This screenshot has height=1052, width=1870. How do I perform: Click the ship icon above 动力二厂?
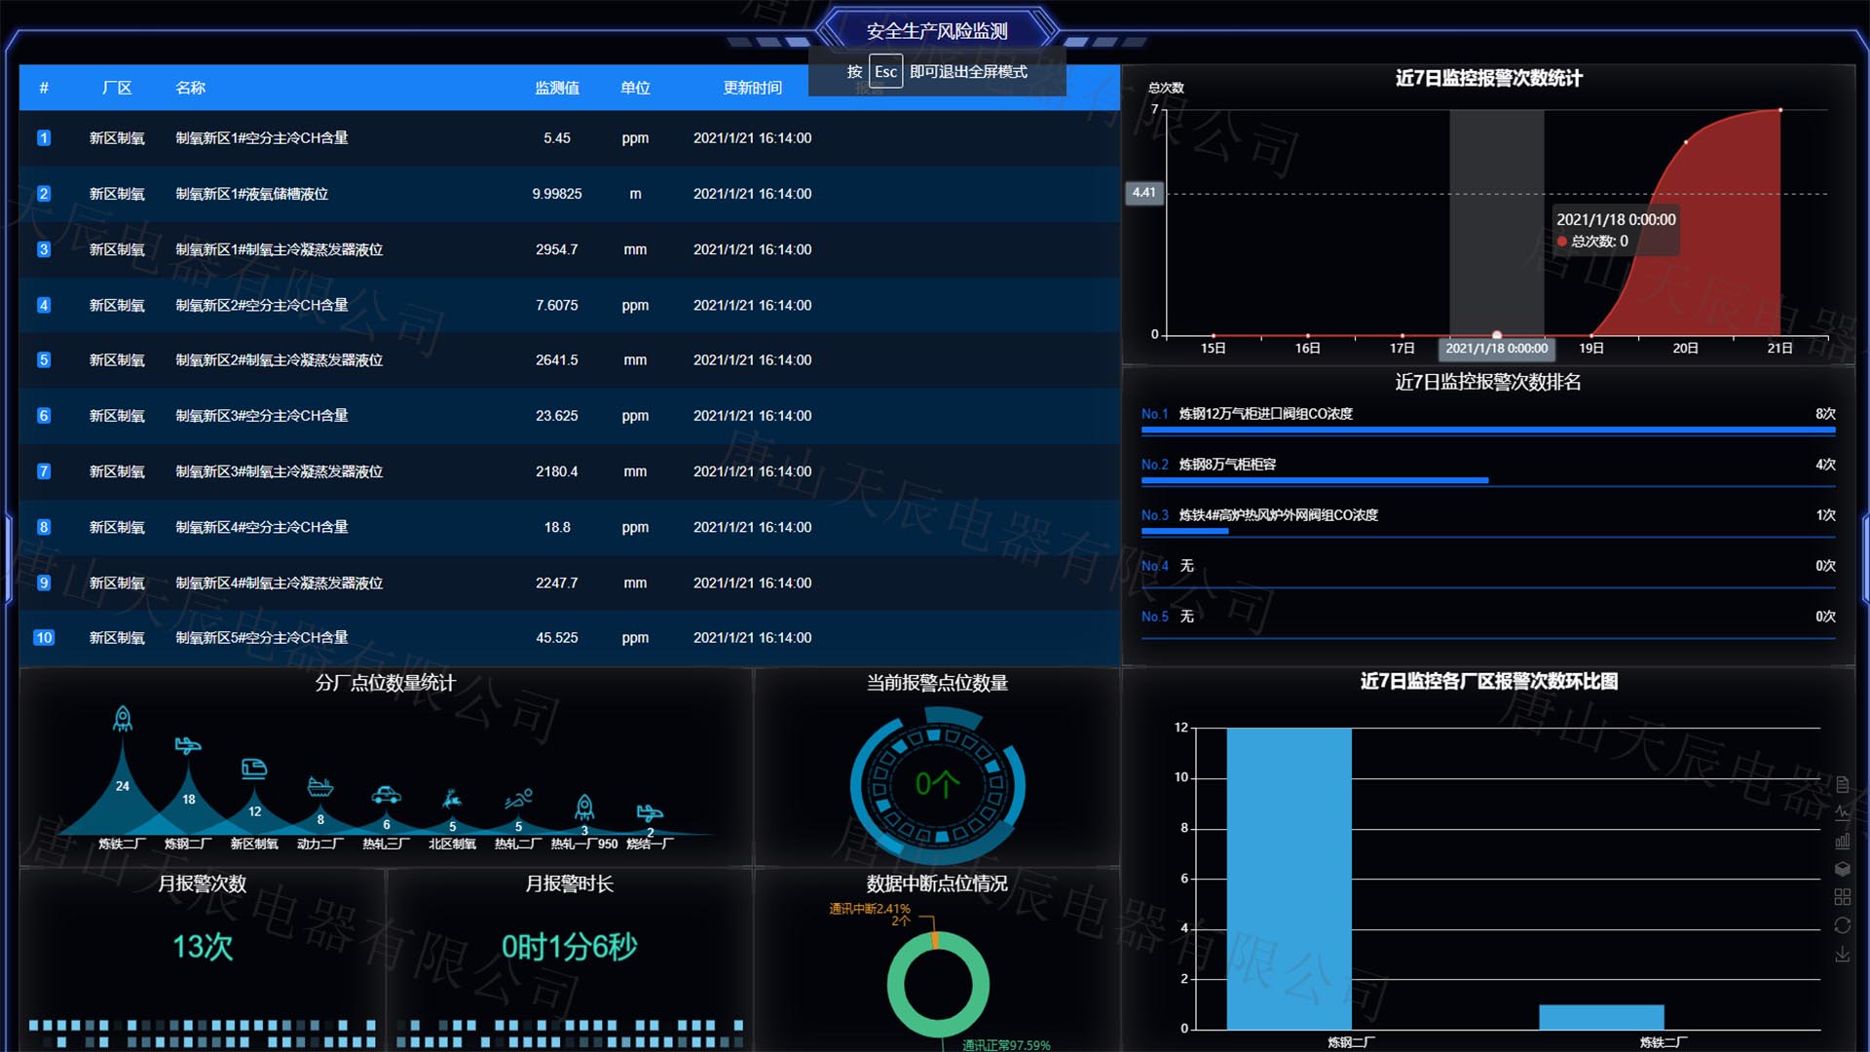[x=320, y=786]
